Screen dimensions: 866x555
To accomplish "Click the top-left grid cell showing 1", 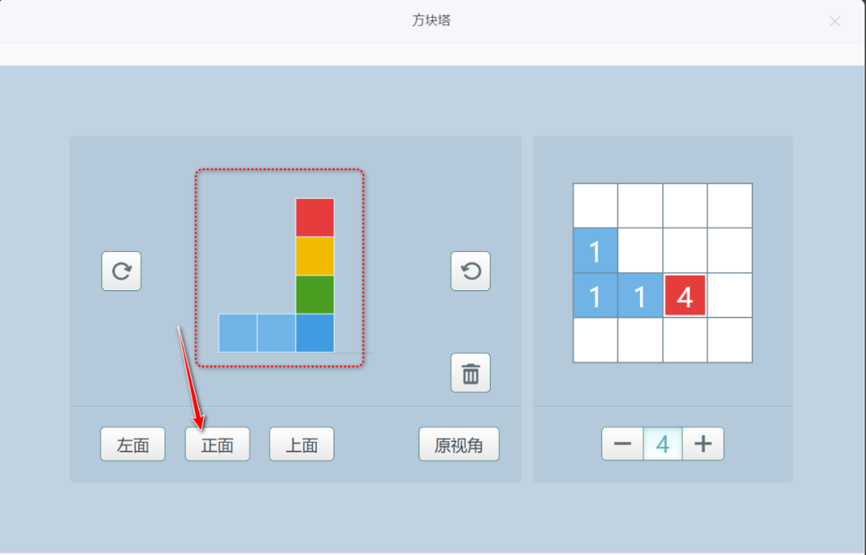I will (595, 251).
